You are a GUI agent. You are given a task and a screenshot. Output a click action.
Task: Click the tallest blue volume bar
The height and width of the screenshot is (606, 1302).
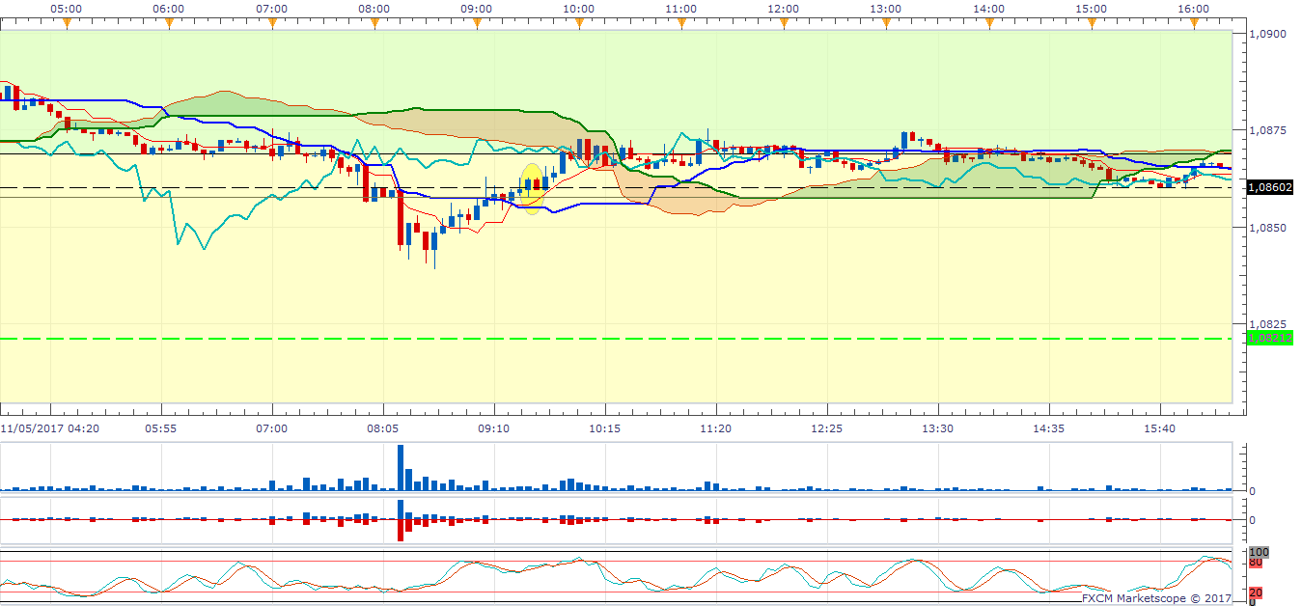click(400, 467)
